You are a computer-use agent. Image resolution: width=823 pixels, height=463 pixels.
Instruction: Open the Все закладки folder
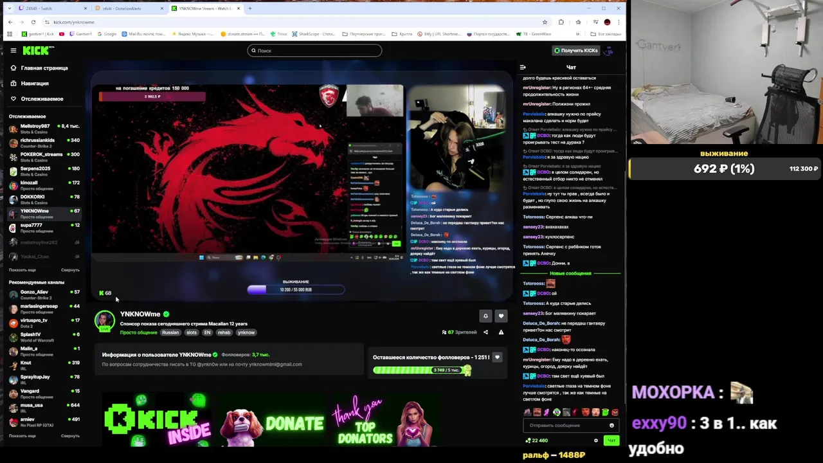pyautogui.click(x=606, y=34)
